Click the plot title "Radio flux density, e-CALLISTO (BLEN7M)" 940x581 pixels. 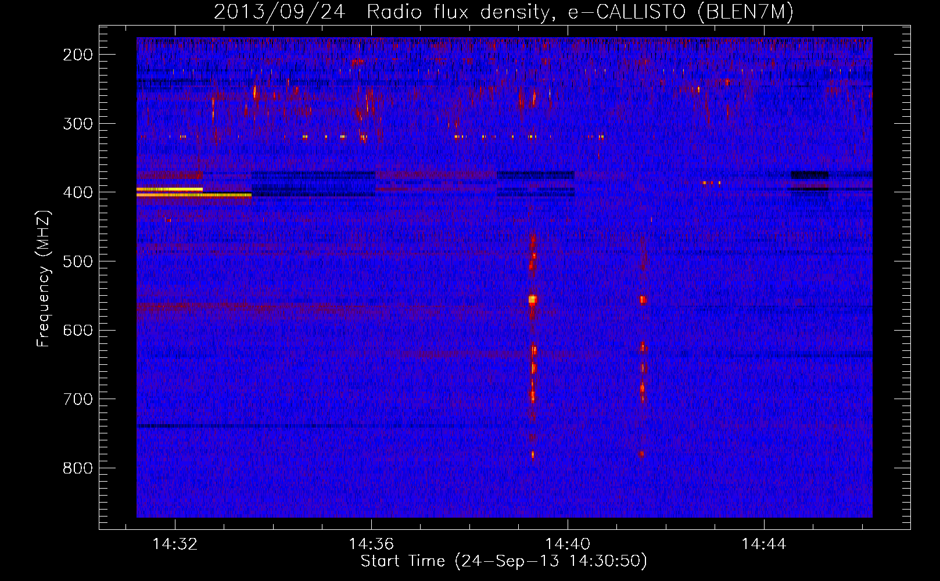(580, 12)
